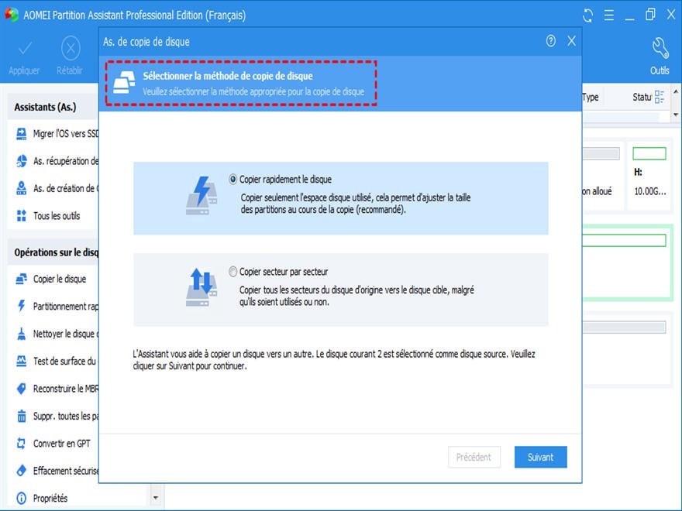Click the Tous les outils icon
682x511 pixels.
[x=21, y=215]
